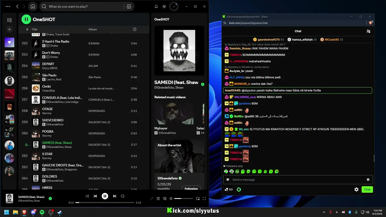Open File Explorer from the taskbar
Viewport: 386px width, 217px height.
tap(15, 212)
